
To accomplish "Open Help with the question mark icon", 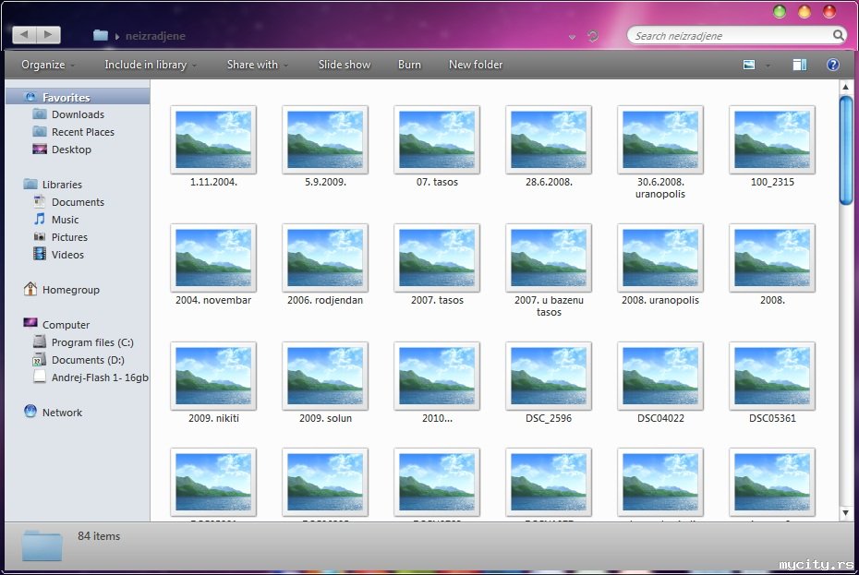I will [x=833, y=65].
